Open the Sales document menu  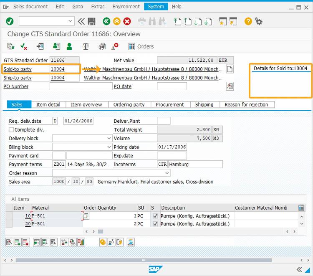pyautogui.click(x=30, y=7)
